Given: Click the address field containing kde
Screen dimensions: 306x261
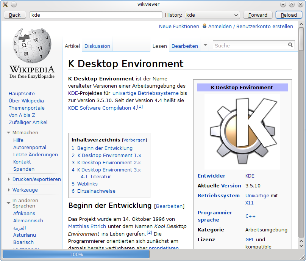Looking at the screenshot, I should coord(96,15).
